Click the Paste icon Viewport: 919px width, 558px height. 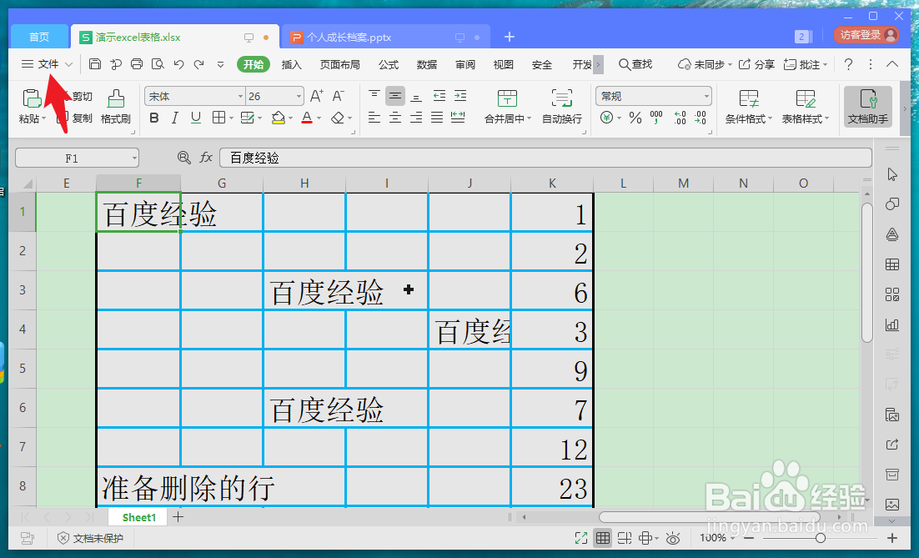(x=31, y=100)
